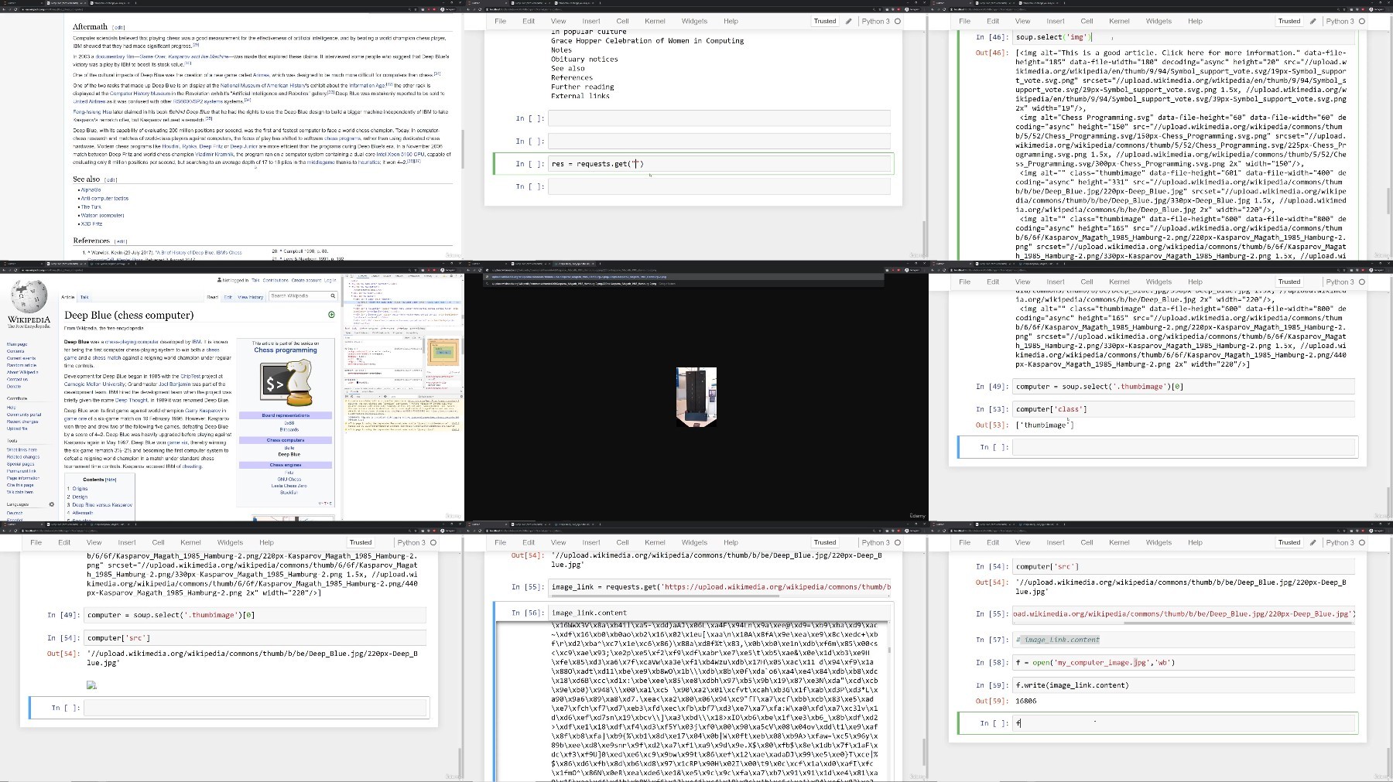
Task: Collapse Contents box with hide link
Action: tap(111, 480)
